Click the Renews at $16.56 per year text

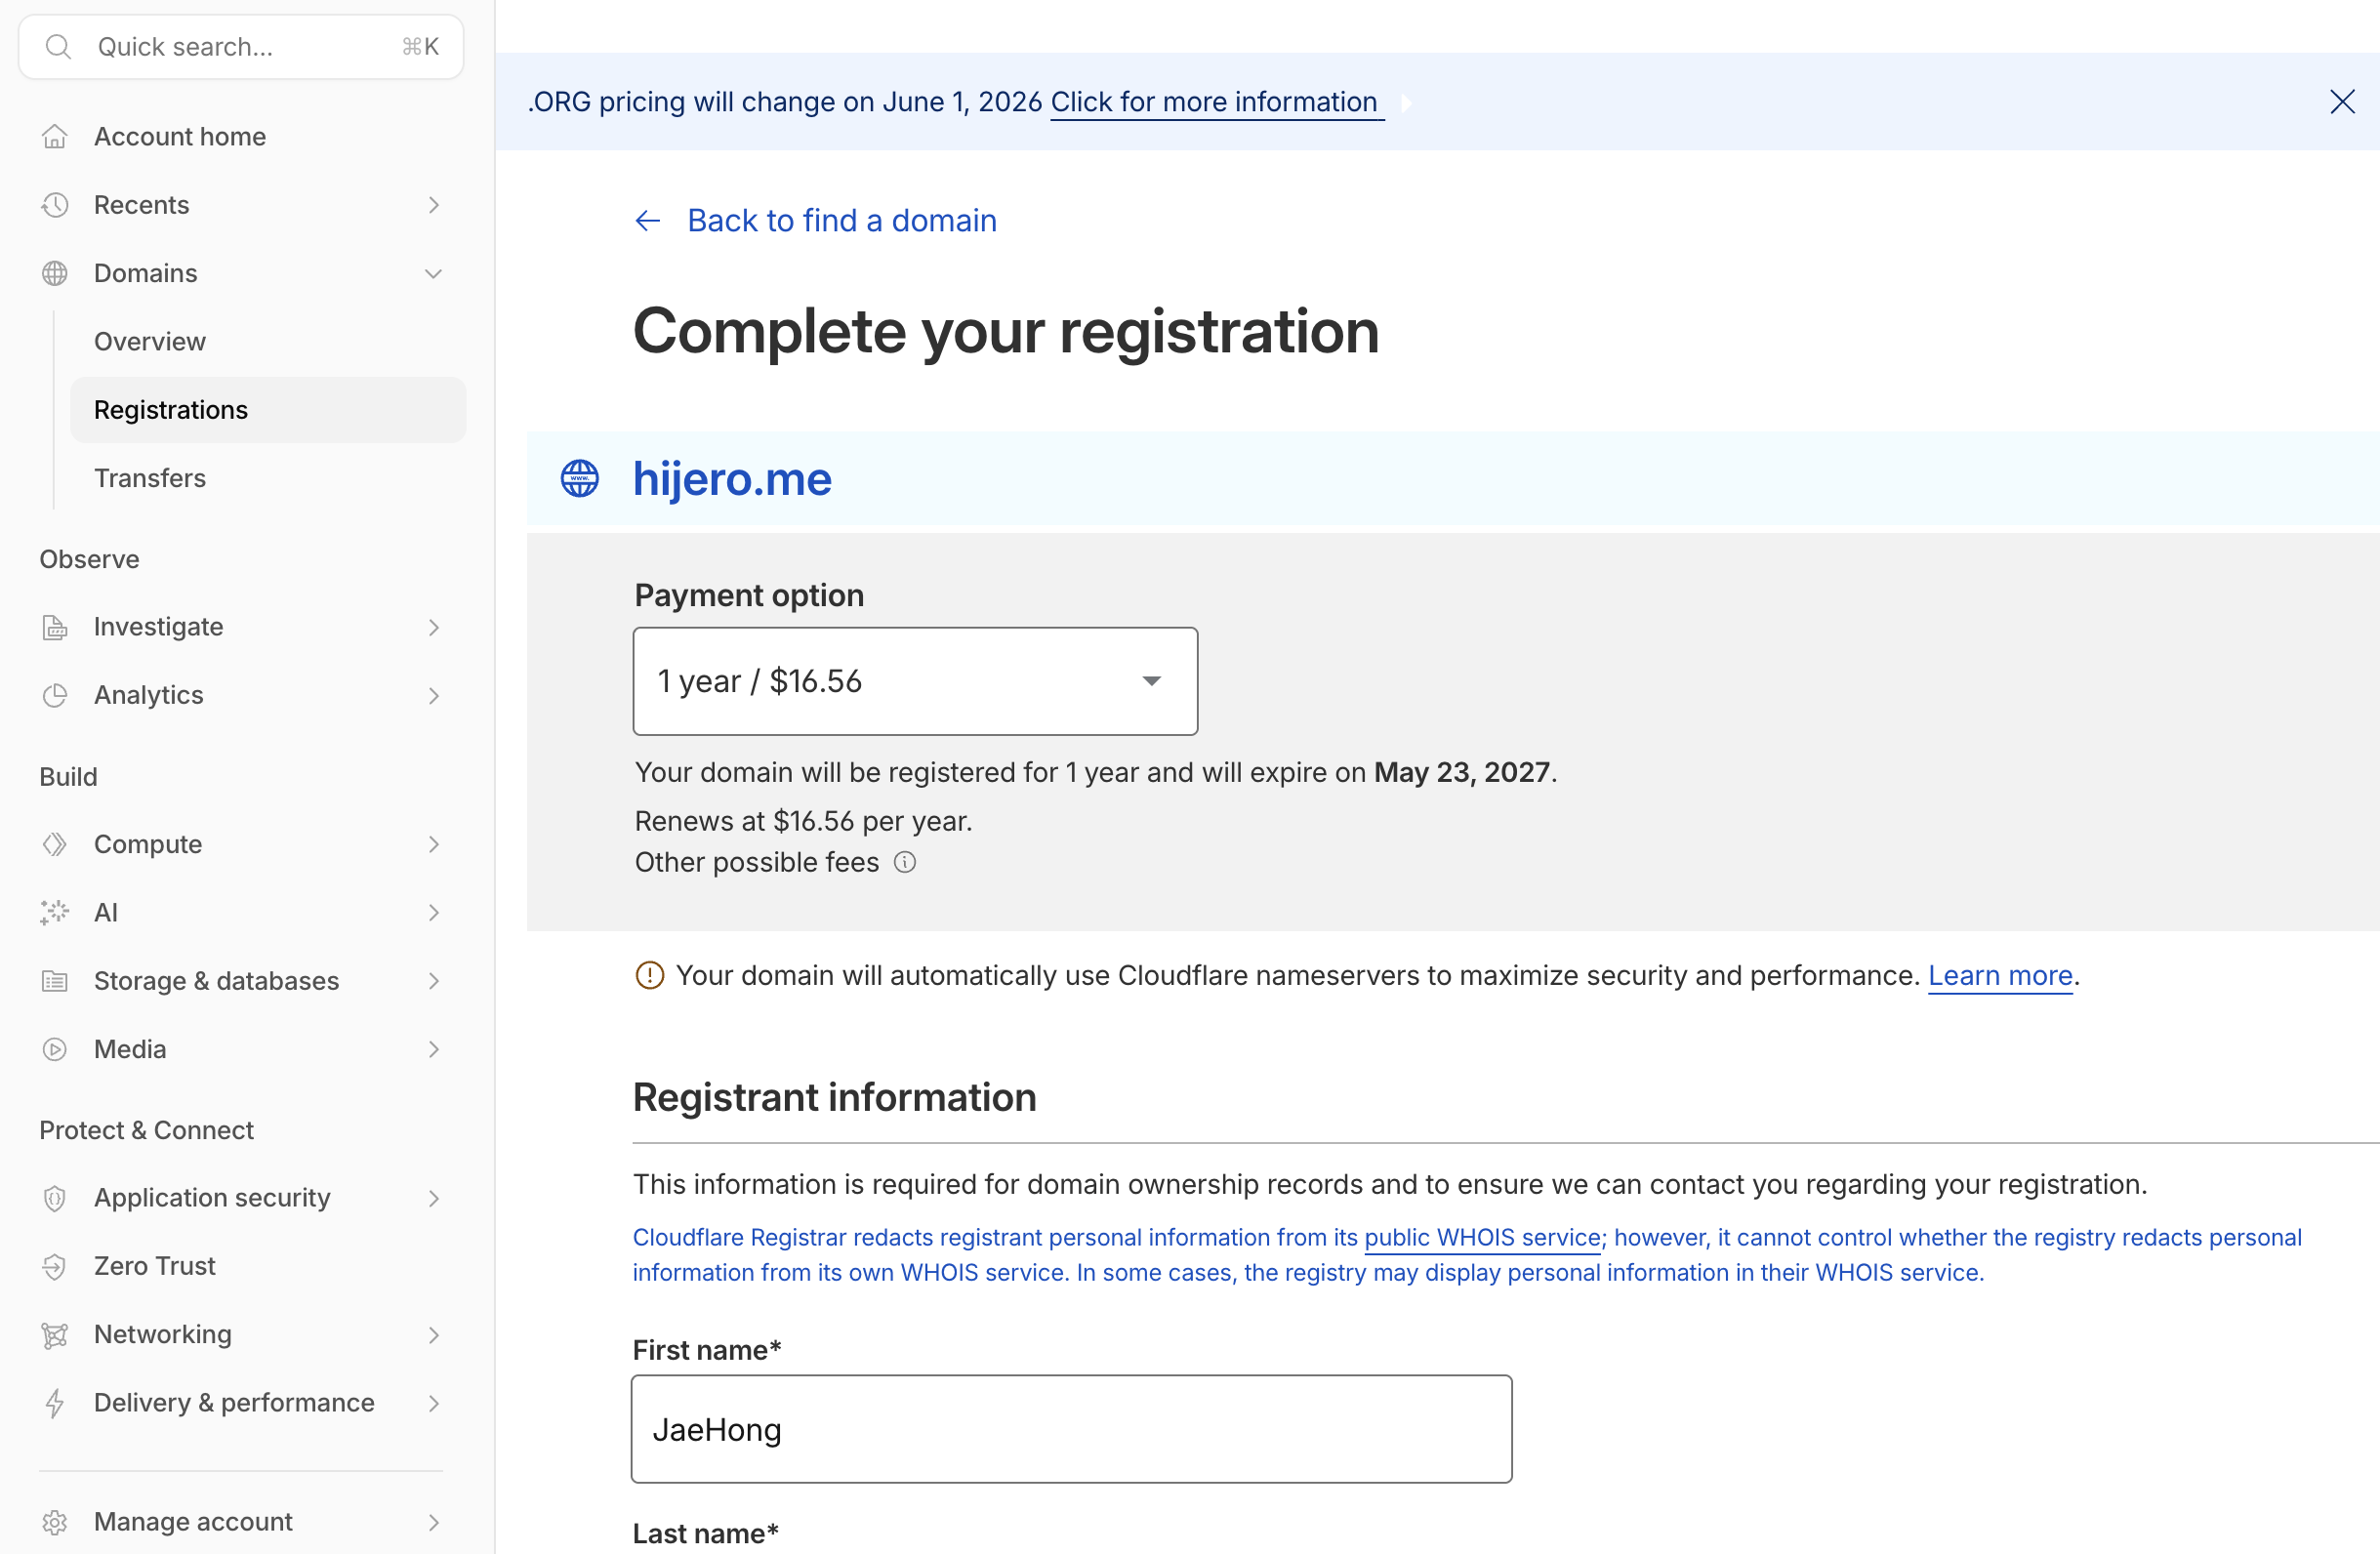tap(804, 821)
